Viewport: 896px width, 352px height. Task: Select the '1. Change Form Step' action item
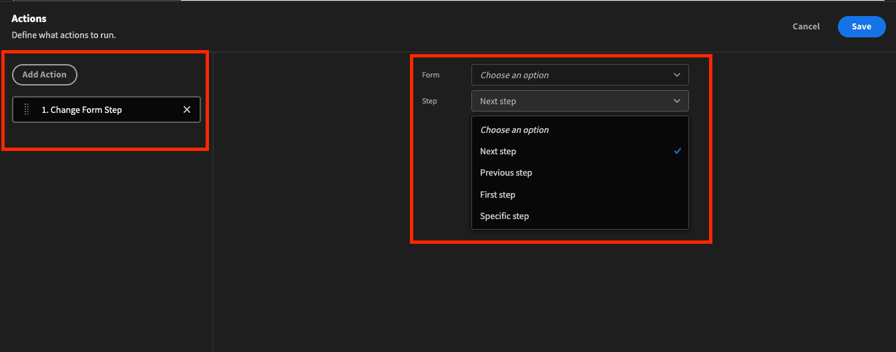click(106, 110)
